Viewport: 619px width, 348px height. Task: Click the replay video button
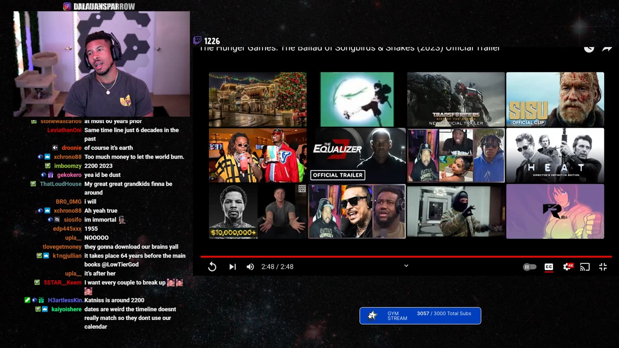point(212,267)
